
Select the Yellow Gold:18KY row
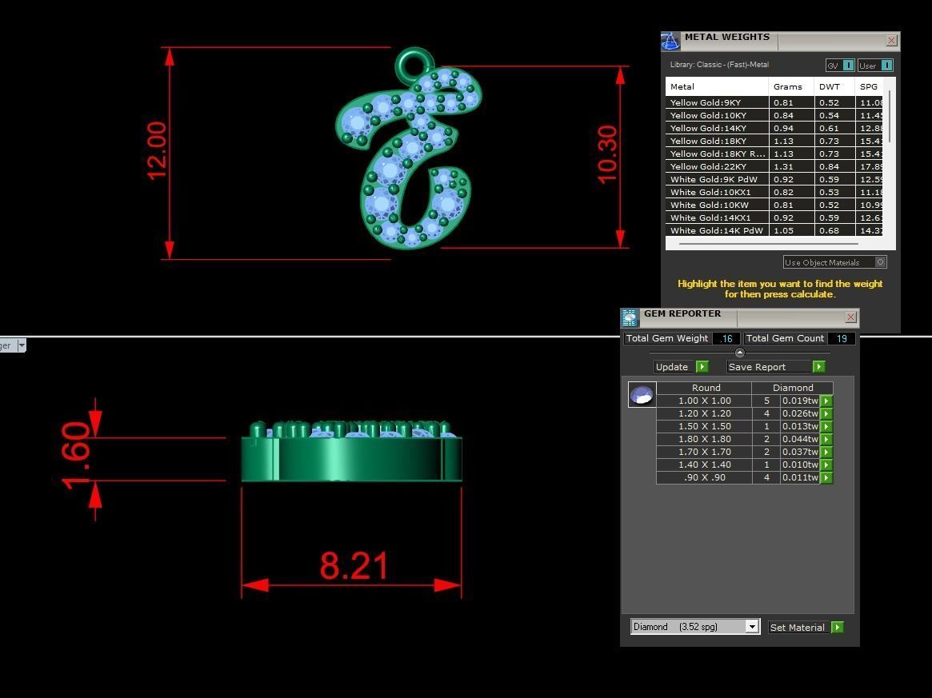(774, 141)
